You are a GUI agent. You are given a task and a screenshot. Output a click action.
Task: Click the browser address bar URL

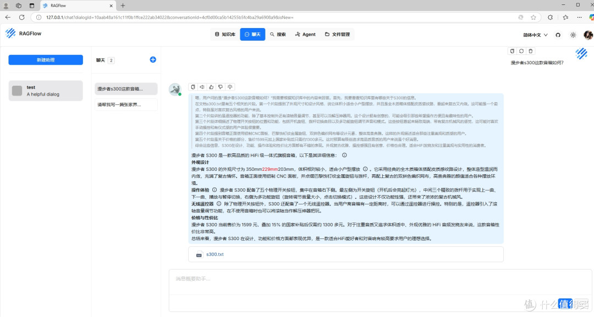pyautogui.click(x=170, y=18)
